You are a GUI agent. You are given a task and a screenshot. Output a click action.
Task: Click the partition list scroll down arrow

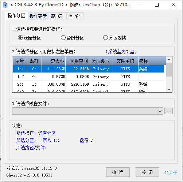coord(169,89)
